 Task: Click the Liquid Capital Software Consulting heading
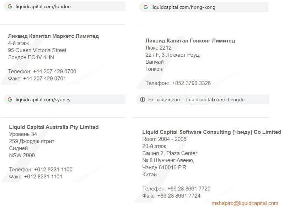tap(211, 132)
